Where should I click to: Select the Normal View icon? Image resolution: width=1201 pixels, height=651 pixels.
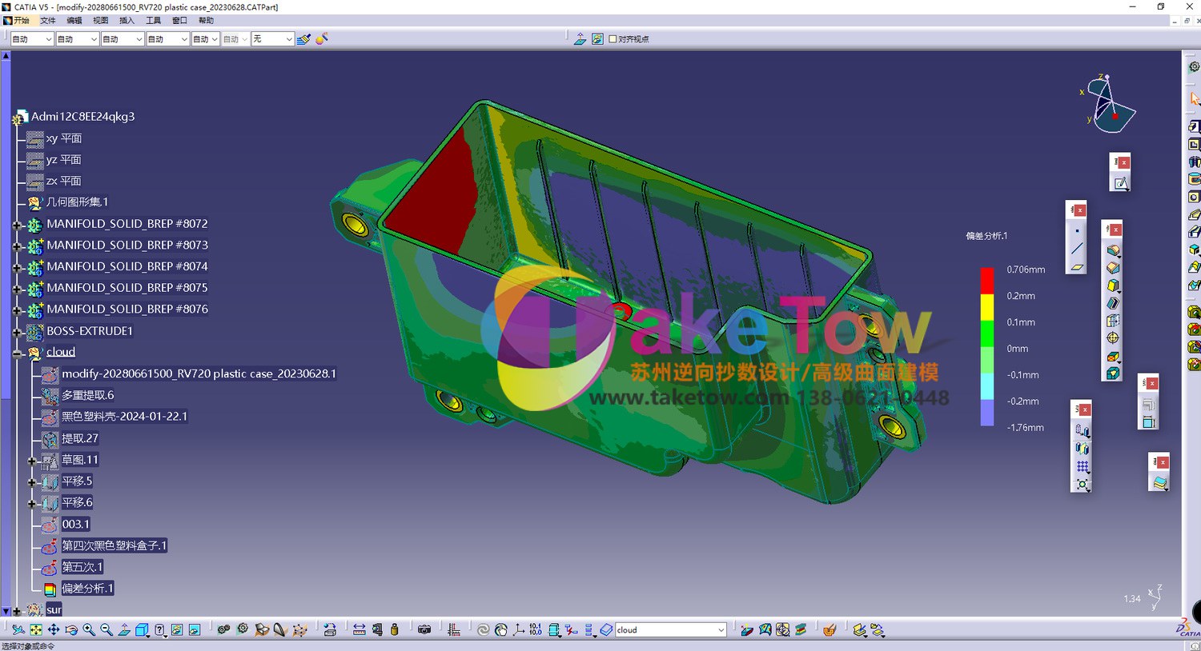tap(124, 630)
